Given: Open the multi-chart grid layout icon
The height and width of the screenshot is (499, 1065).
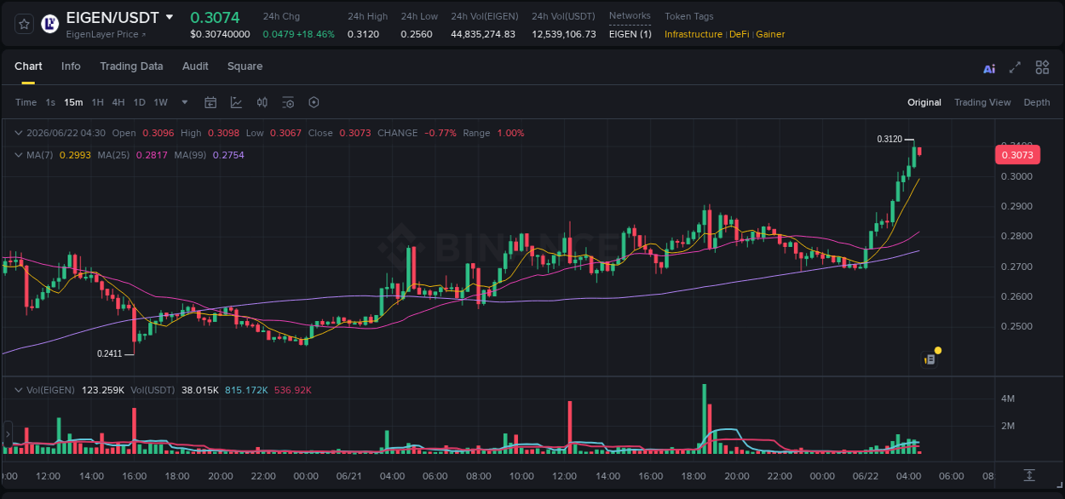Looking at the screenshot, I should tap(1042, 67).
